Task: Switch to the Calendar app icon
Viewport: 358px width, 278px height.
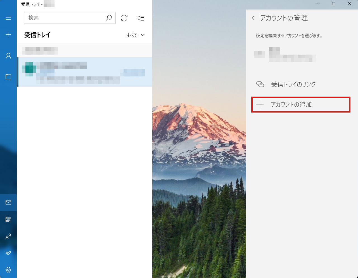Action: click(x=8, y=219)
